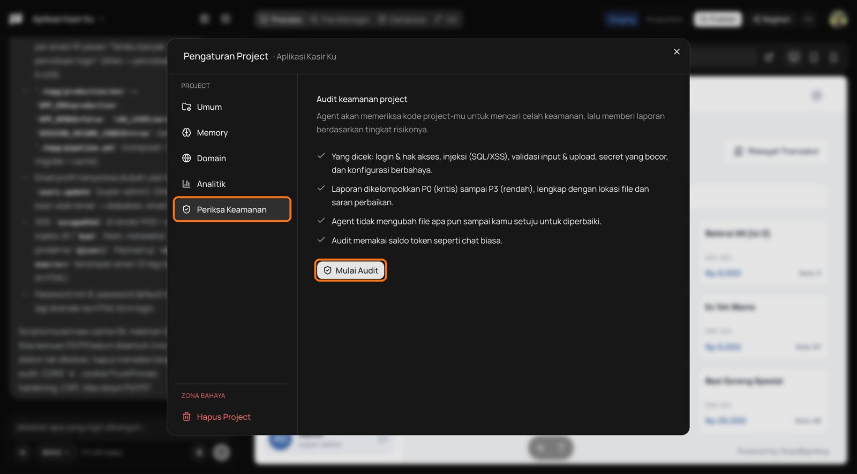Click Hapus Project in Zona Bahaya

[x=232, y=417]
